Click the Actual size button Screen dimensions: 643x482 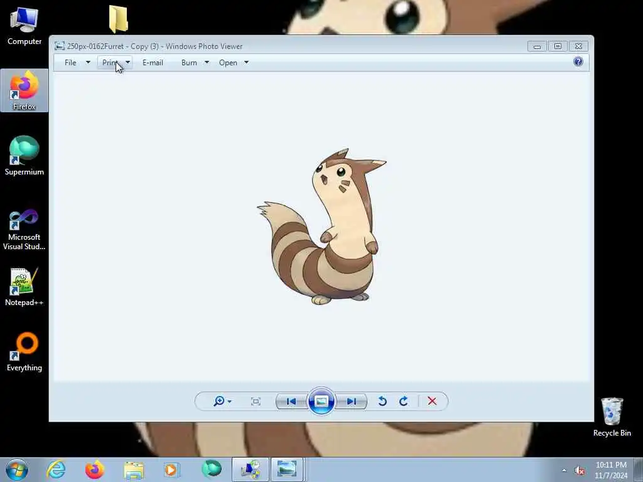pyautogui.click(x=256, y=401)
